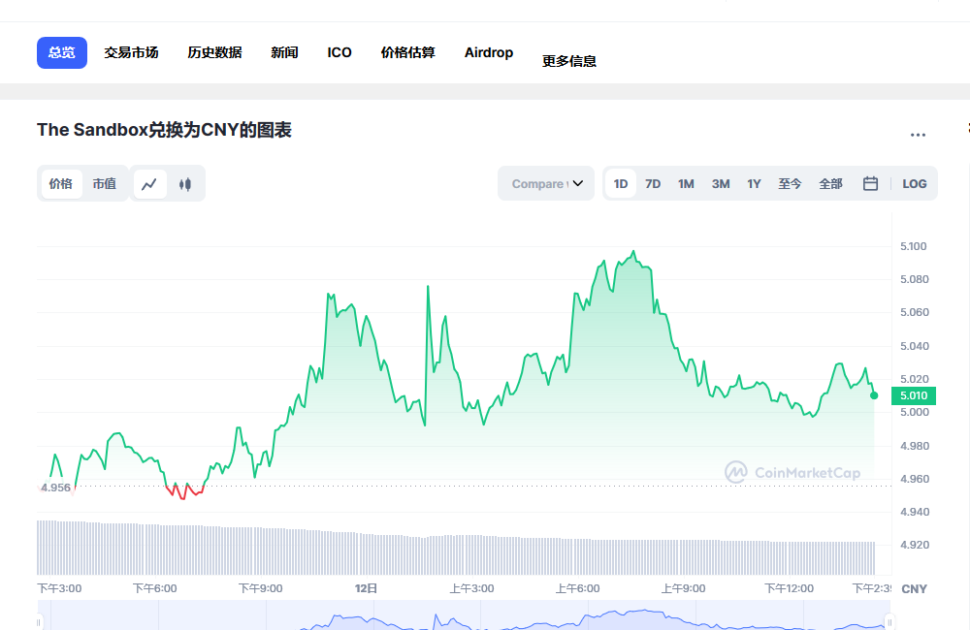This screenshot has width=970, height=630.
Task: Toggle LOG scale
Action: pyautogui.click(x=915, y=183)
